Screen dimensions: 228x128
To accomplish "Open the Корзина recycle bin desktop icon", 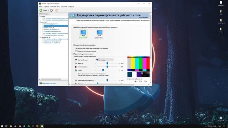I will click(221, 119).
